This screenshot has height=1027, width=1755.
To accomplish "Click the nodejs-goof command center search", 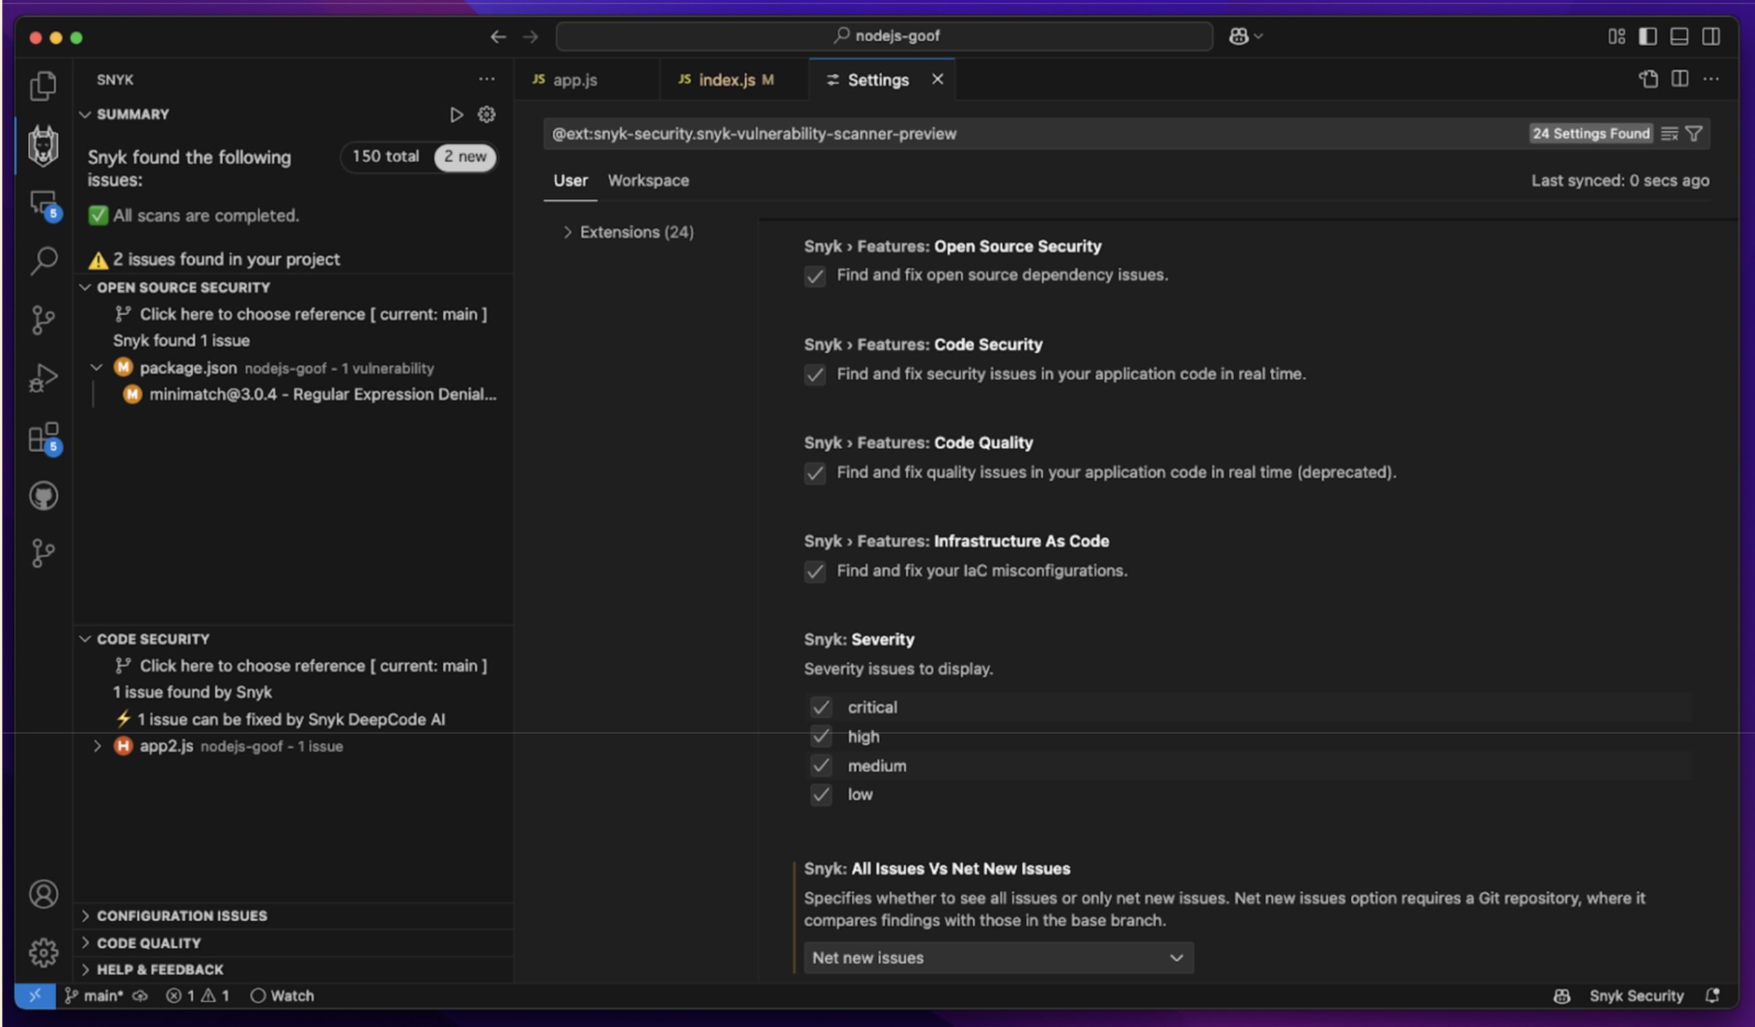I will click(884, 36).
